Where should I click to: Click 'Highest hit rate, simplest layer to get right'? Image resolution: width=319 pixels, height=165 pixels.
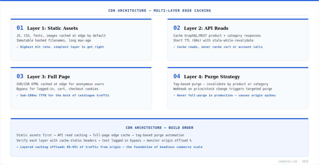[x=62, y=47]
